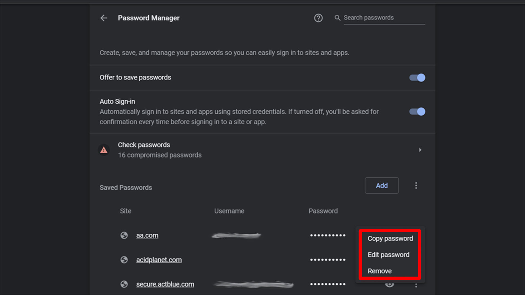
Task: Click the three-dot menu icon next to Saved Passwords
Action: pos(416,185)
